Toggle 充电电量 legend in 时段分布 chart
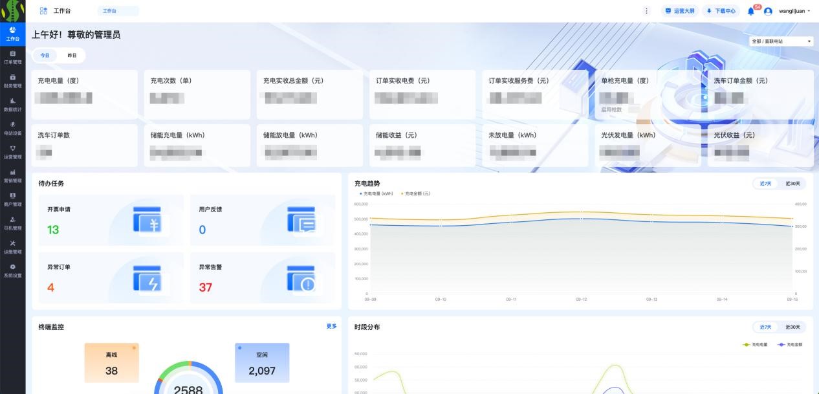 tap(755, 345)
